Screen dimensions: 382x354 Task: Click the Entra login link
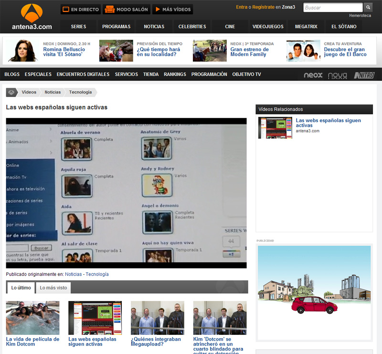[242, 7]
